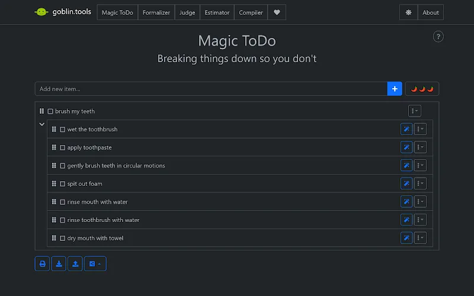Check off 'brush my teeth' task
474x296 pixels.
pos(50,111)
